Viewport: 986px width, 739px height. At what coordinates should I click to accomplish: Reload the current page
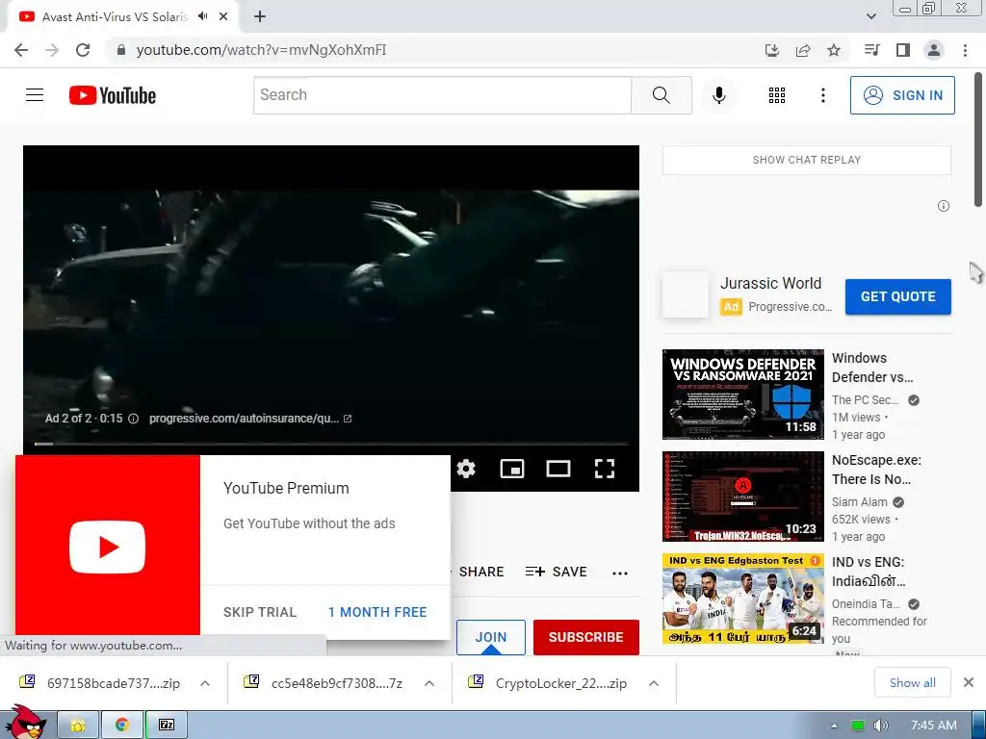tap(83, 50)
